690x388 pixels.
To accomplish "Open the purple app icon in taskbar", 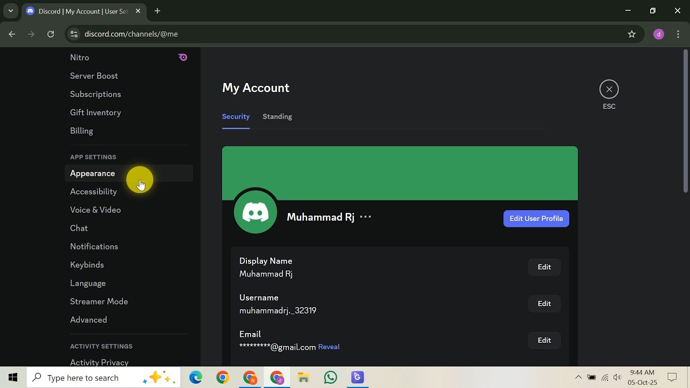I will [357, 378].
